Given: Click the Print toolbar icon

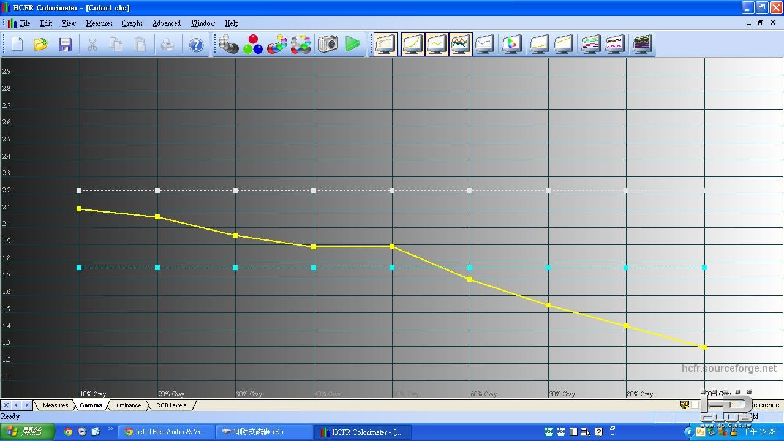Looking at the screenshot, I should [x=168, y=44].
